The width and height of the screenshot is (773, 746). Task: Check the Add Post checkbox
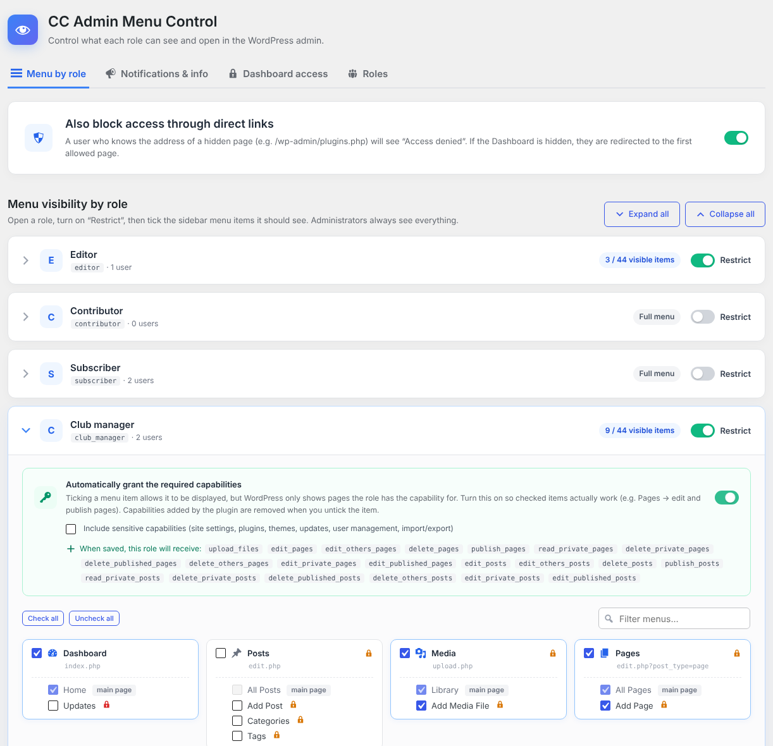237,706
